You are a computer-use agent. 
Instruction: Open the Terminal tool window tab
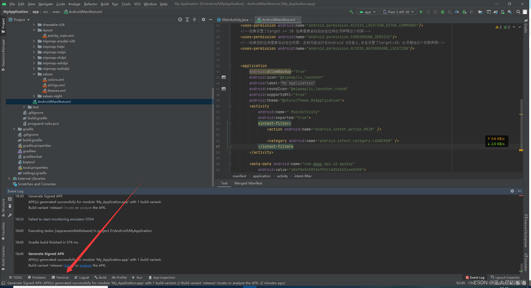click(x=60, y=278)
